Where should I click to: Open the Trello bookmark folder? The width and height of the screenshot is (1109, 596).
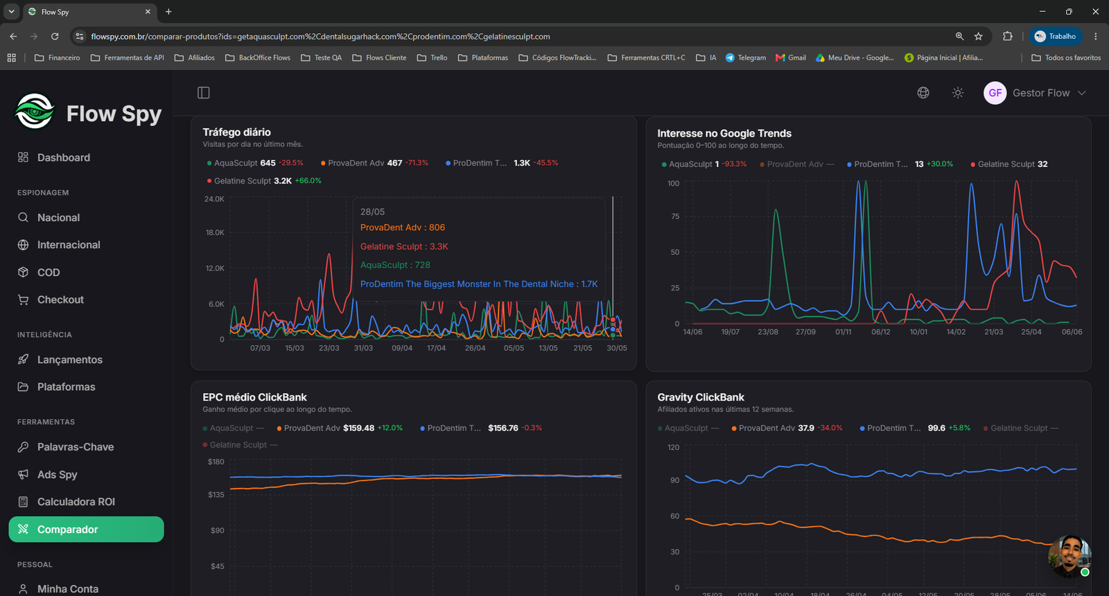pos(433,58)
